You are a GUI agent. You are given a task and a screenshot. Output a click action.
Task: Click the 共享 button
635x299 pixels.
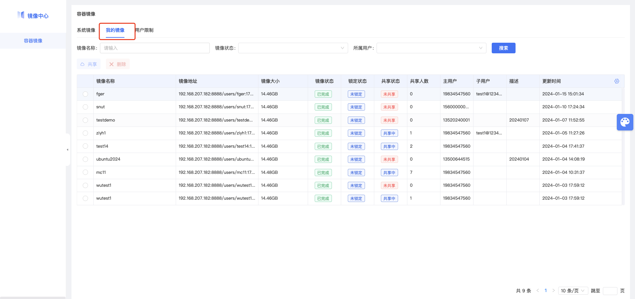(x=89, y=64)
